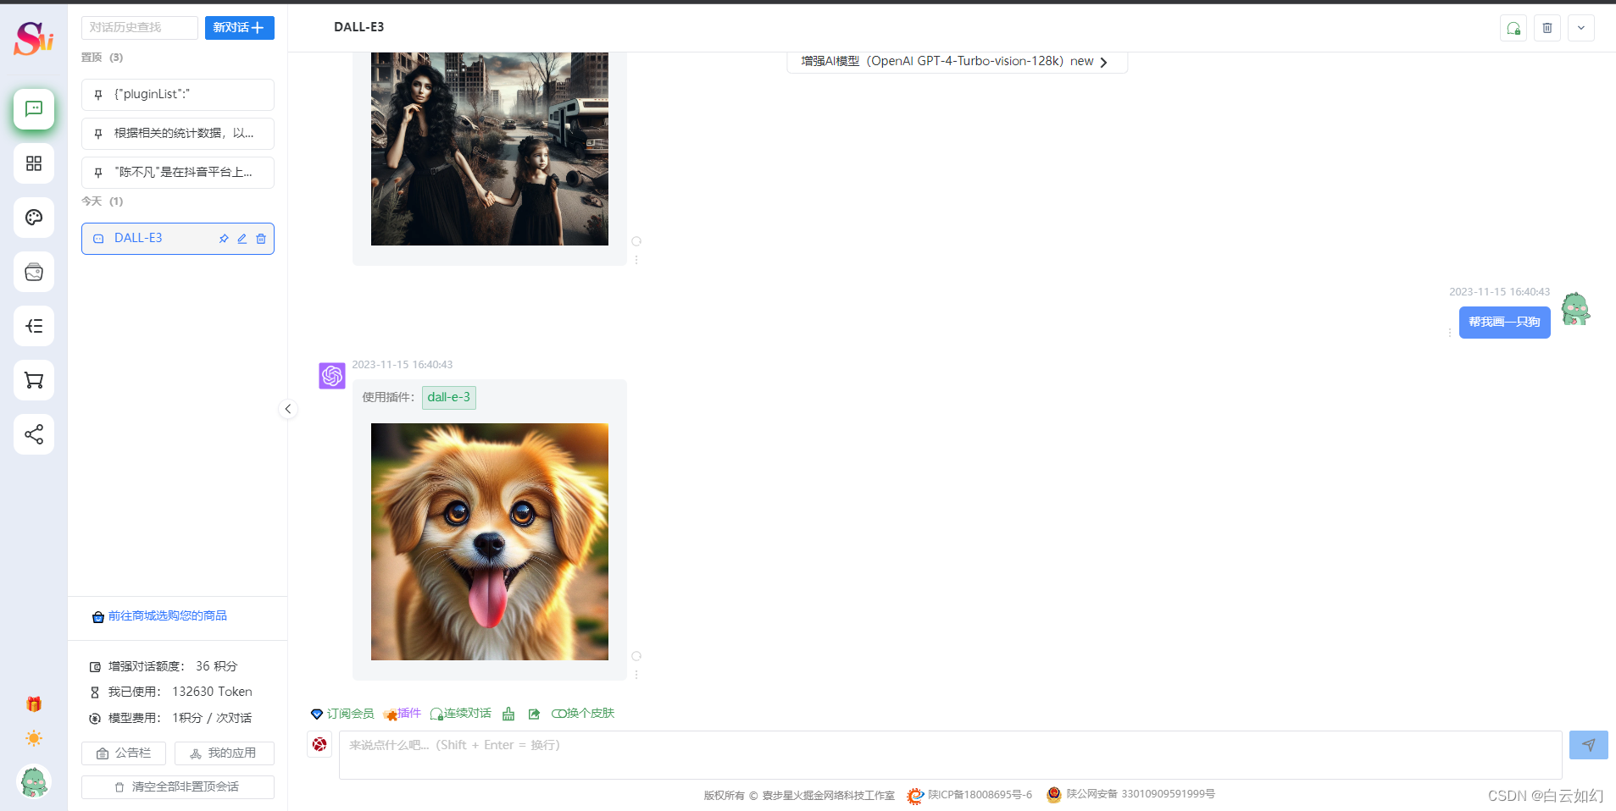Click the red network globe icon beside input
This screenshot has height=811, width=1616.
319,744
